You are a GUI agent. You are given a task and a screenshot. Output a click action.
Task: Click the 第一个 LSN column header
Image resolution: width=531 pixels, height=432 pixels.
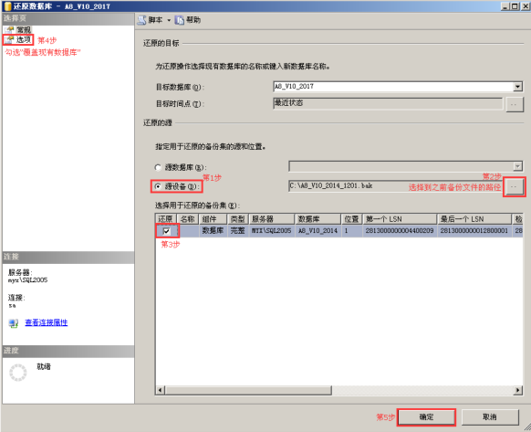[x=400, y=219]
